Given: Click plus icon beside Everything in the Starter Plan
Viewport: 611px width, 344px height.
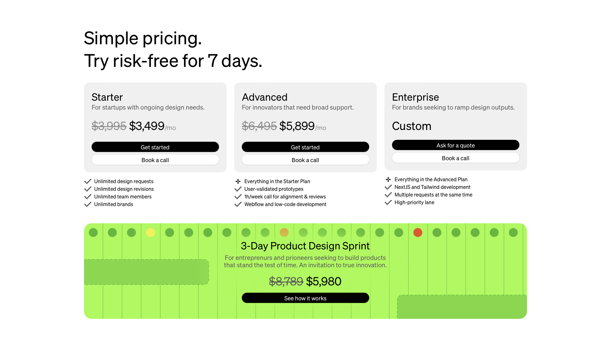Looking at the screenshot, I should 238,181.
